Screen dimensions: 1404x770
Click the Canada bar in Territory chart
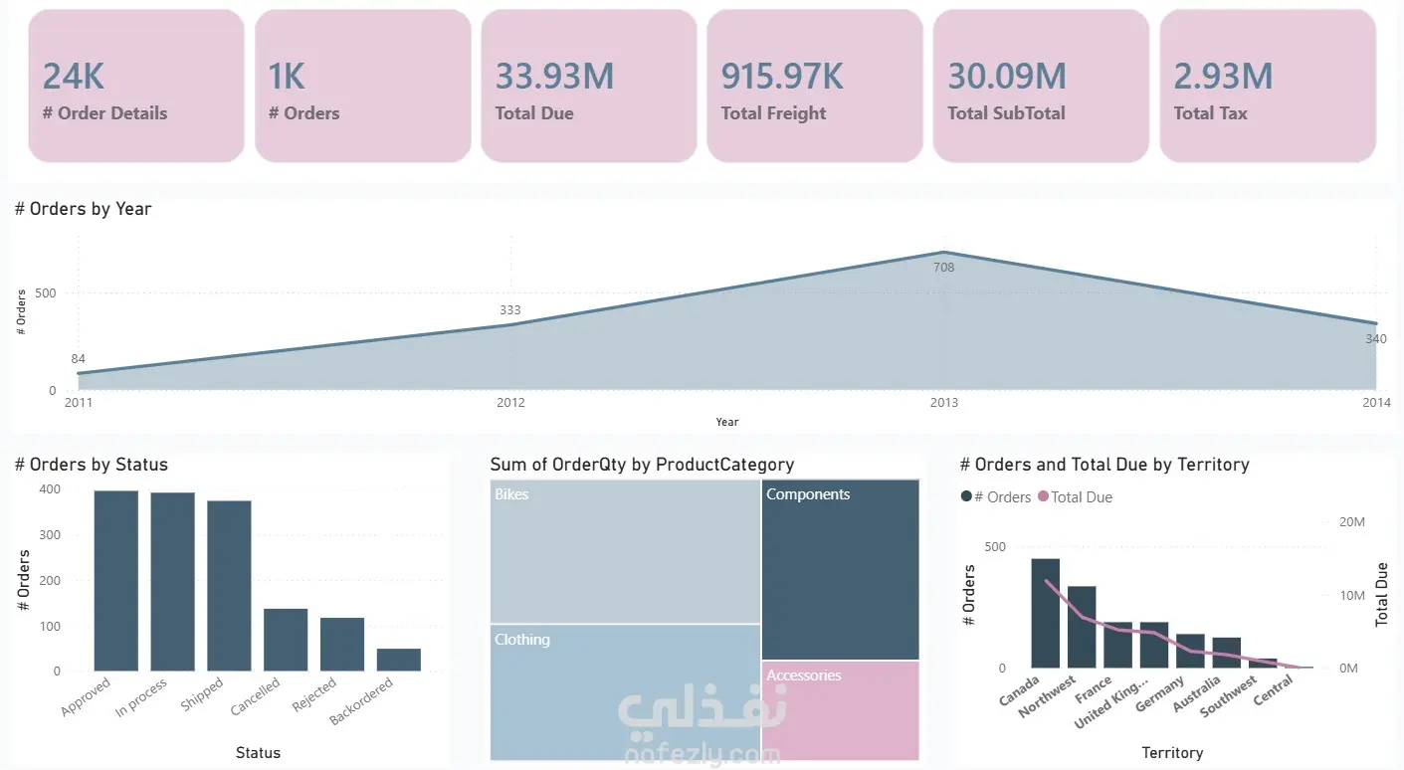[1045, 613]
